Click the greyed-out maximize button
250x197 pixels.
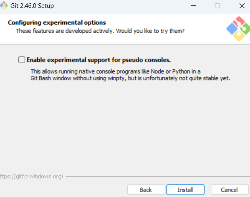click(217, 6)
